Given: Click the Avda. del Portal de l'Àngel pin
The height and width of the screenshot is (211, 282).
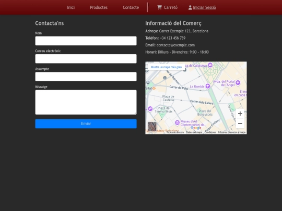Looking at the screenshot, I should [x=238, y=83].
